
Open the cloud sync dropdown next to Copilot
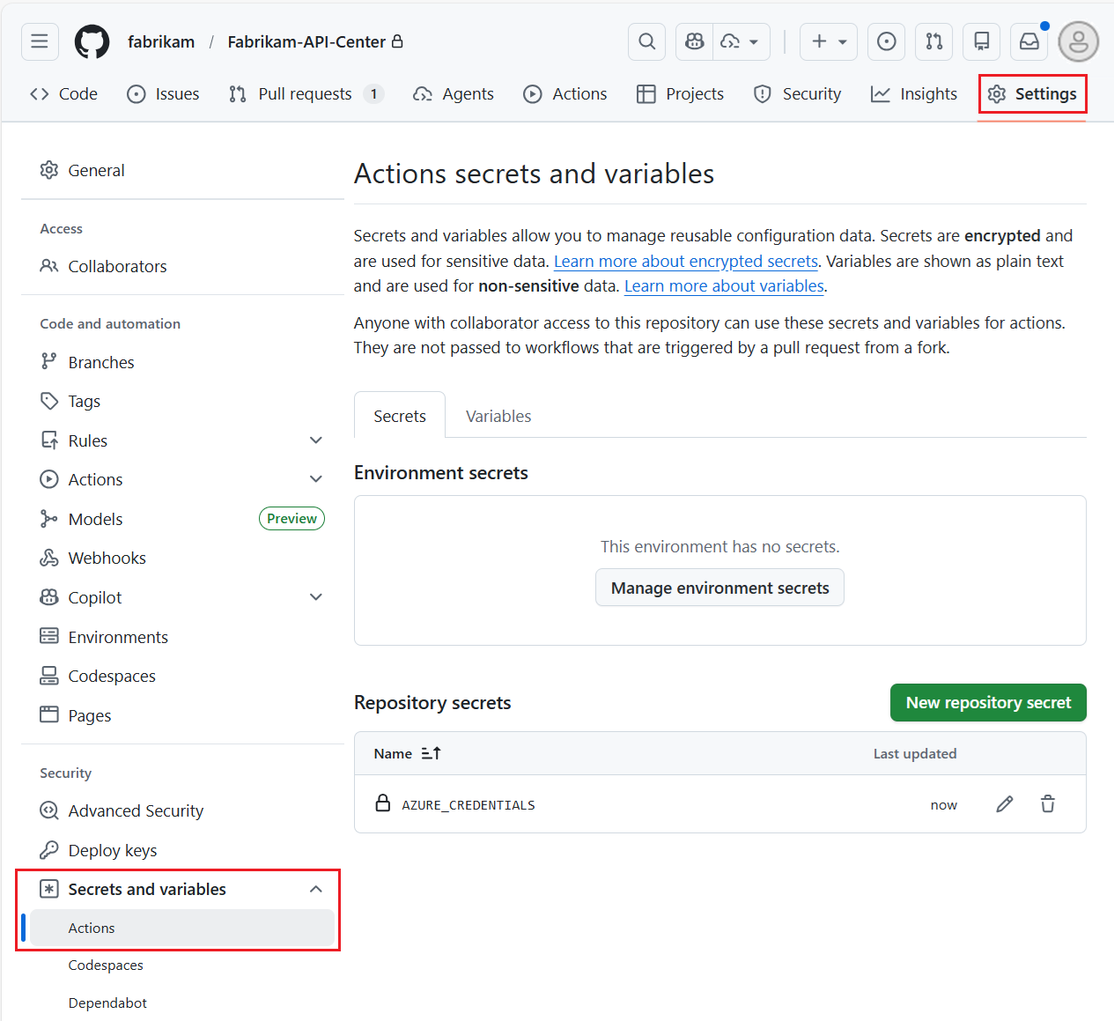click(741, 41)
